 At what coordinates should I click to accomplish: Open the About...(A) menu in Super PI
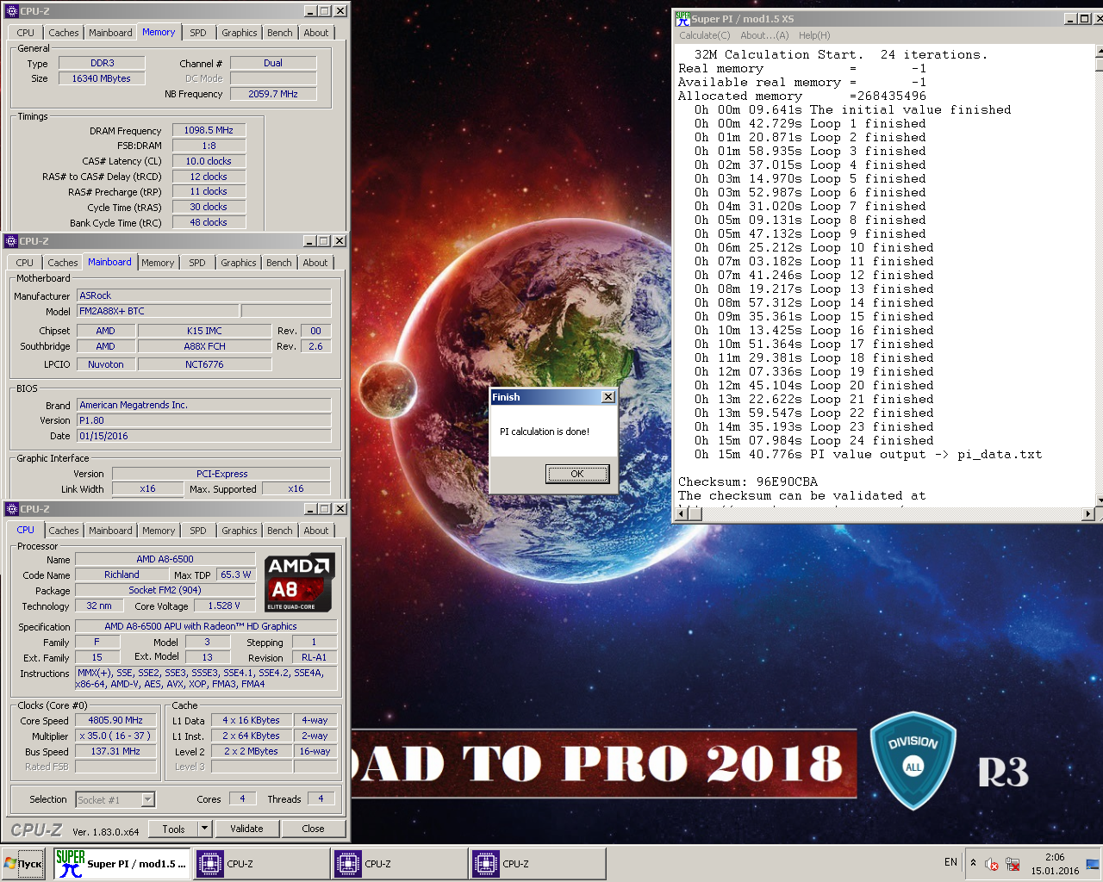tap(764, 35)
